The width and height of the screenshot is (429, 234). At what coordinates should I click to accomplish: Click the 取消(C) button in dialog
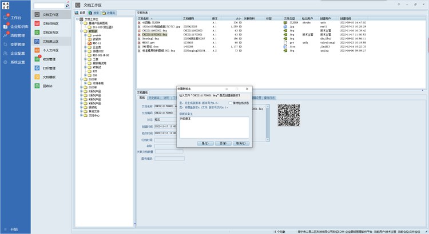click(x=241, y=143)
